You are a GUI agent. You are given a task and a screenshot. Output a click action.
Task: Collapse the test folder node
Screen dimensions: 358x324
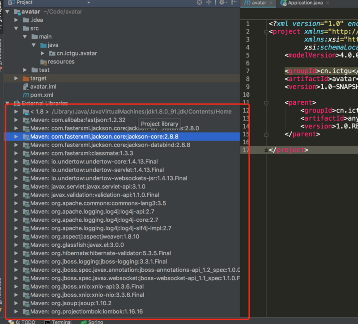[x=26, y=70]
